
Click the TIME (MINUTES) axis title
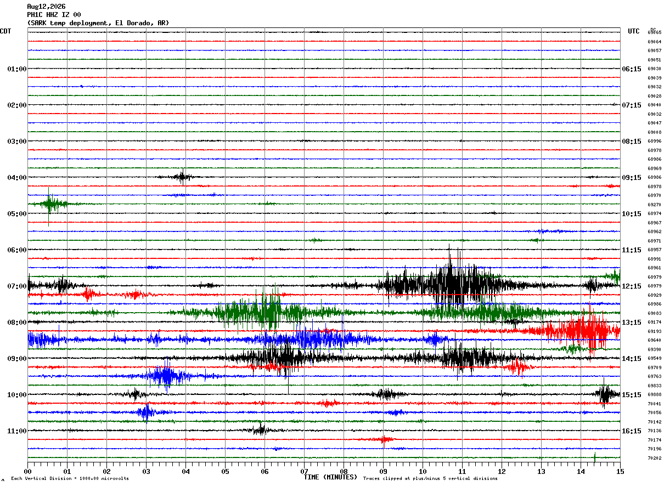(x=330, y=477)
